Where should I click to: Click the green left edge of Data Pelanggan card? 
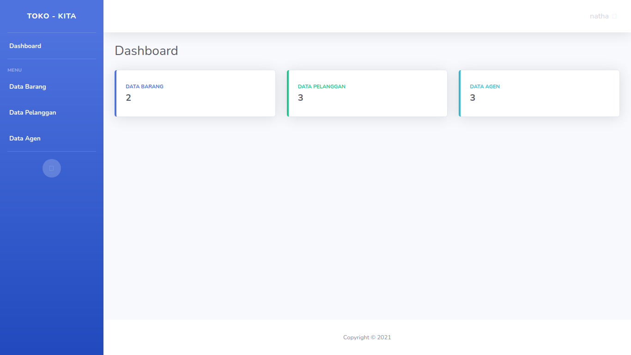click(x=288, y=93)
